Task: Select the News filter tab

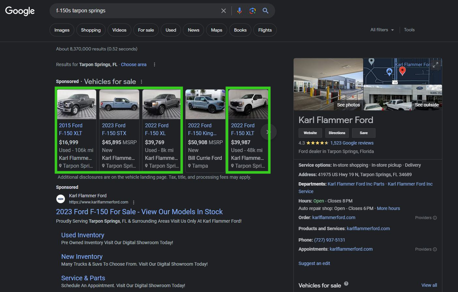Action: coord(194,30)
